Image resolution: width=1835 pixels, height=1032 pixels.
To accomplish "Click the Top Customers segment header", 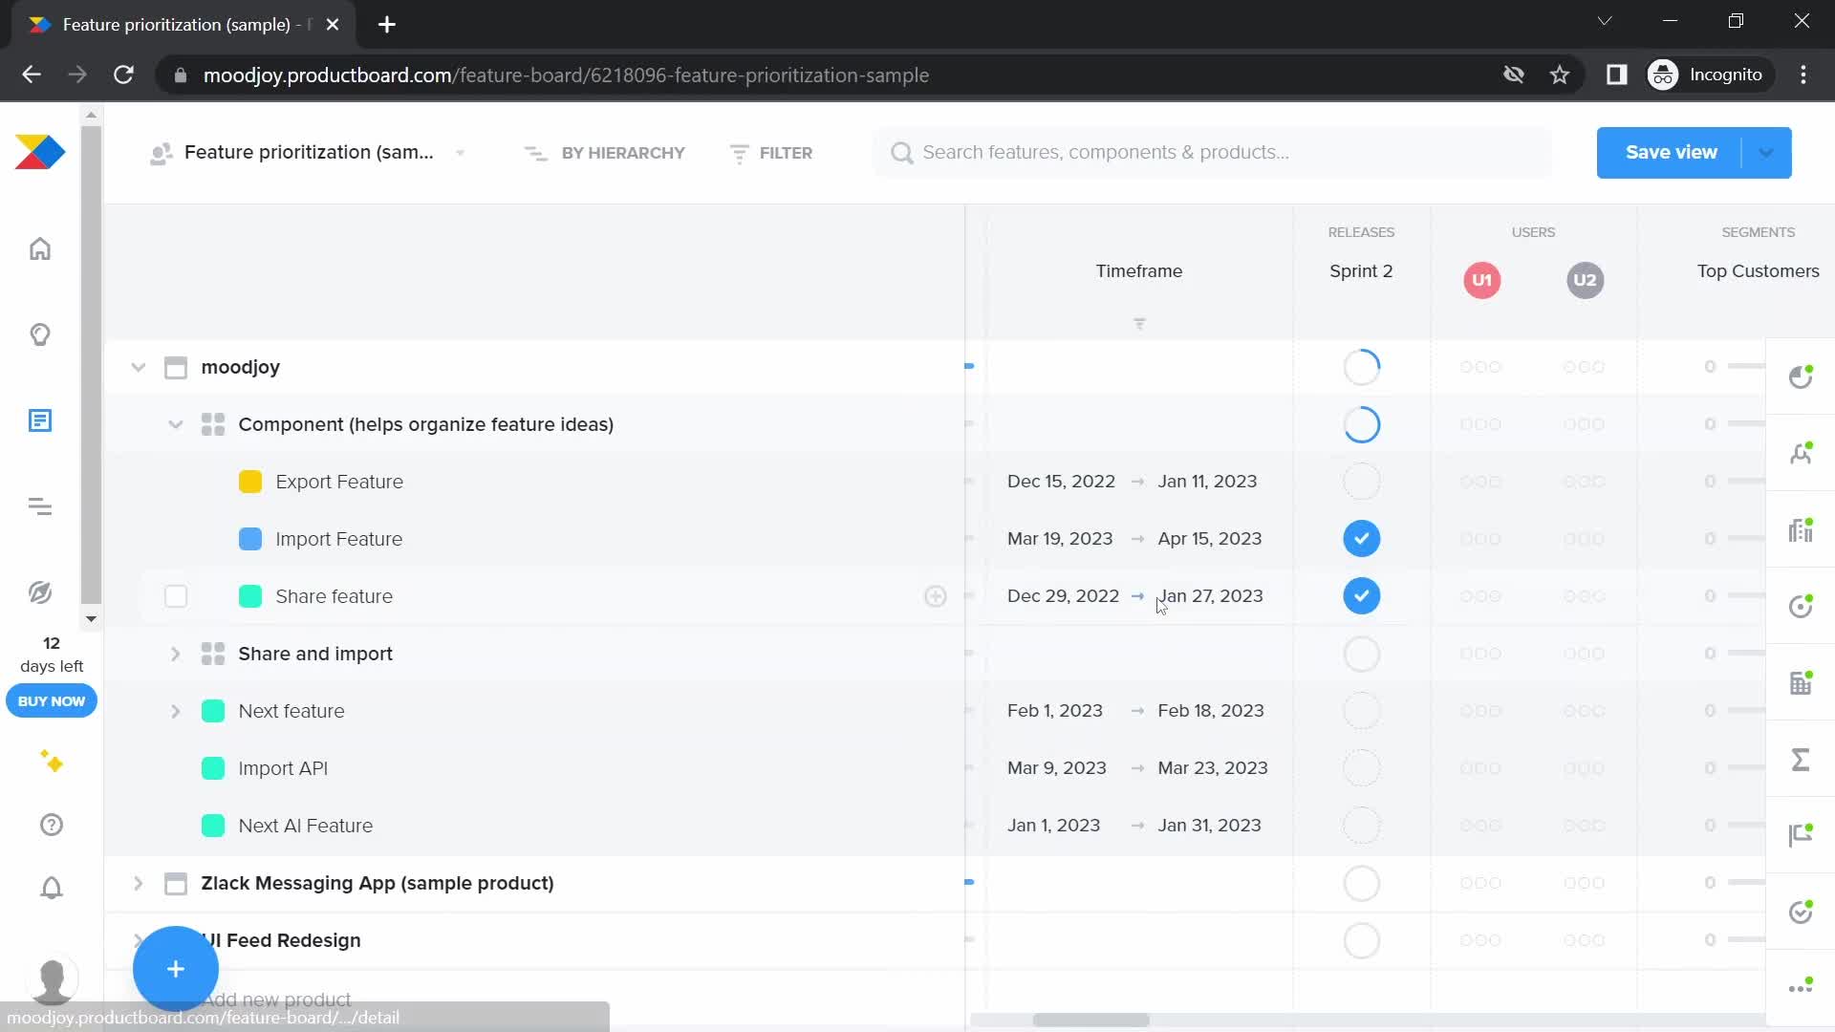I will click(1758, 271).
